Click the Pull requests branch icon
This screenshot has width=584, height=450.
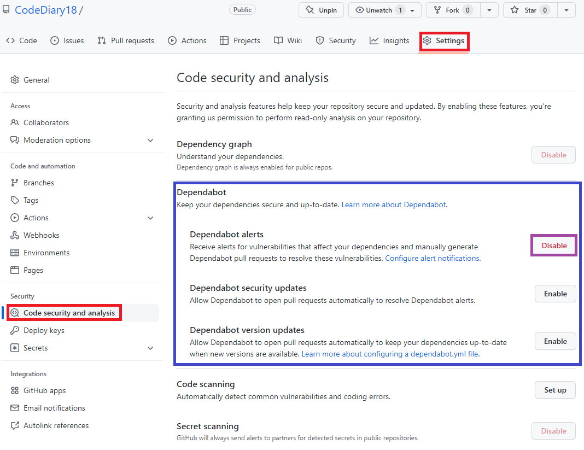tap(102, 40)
